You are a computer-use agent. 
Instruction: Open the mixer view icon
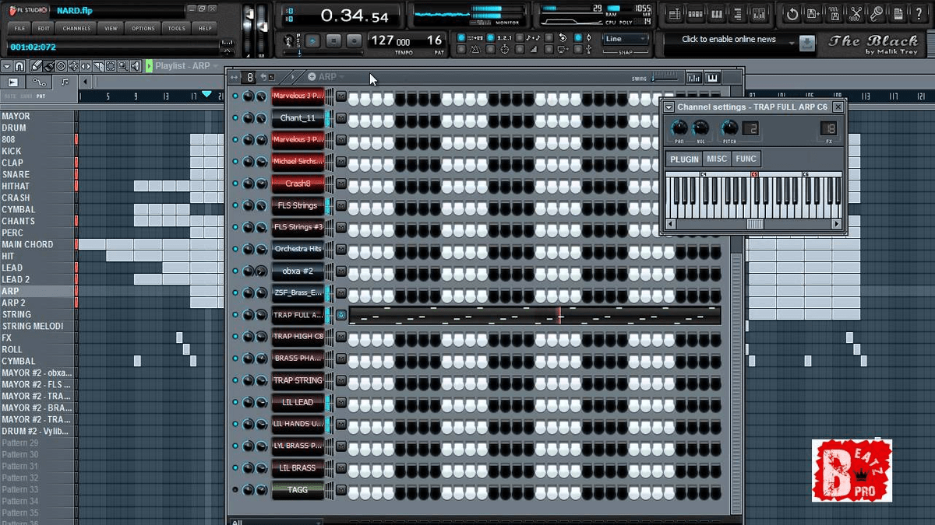(759, 14)
